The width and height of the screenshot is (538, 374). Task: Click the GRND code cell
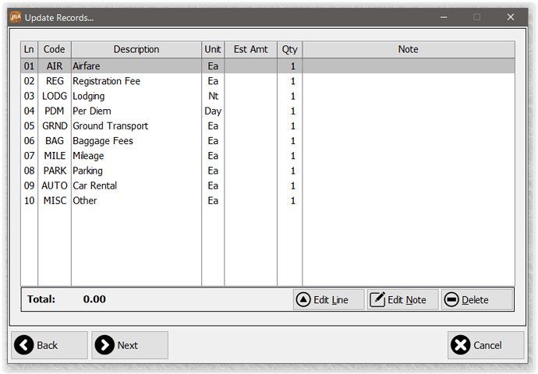coord(55,125)
